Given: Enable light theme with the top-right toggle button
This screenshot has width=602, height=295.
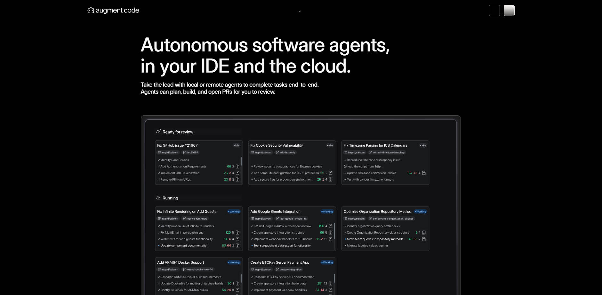Looking at the screenshot, I should pyautogui.click(x=509, y=10).
